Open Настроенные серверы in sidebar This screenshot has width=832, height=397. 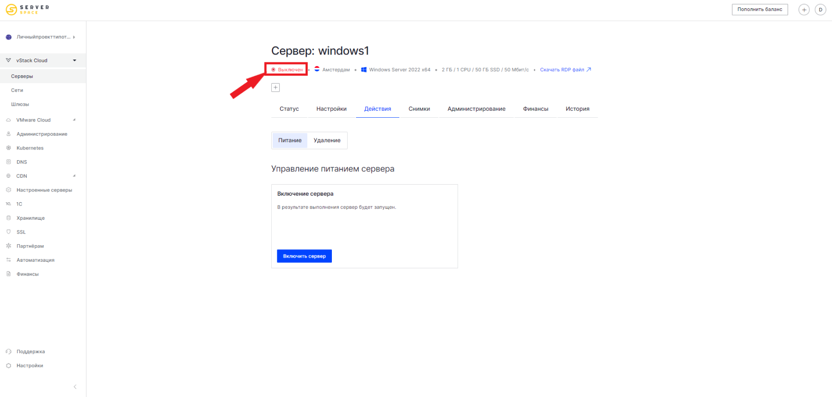click(x=44, y=190)
